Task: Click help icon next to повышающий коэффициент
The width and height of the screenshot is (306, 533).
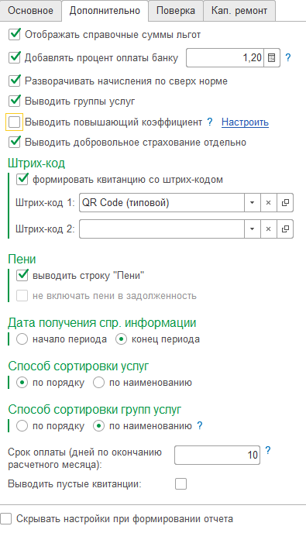Action: click(210, 122)
